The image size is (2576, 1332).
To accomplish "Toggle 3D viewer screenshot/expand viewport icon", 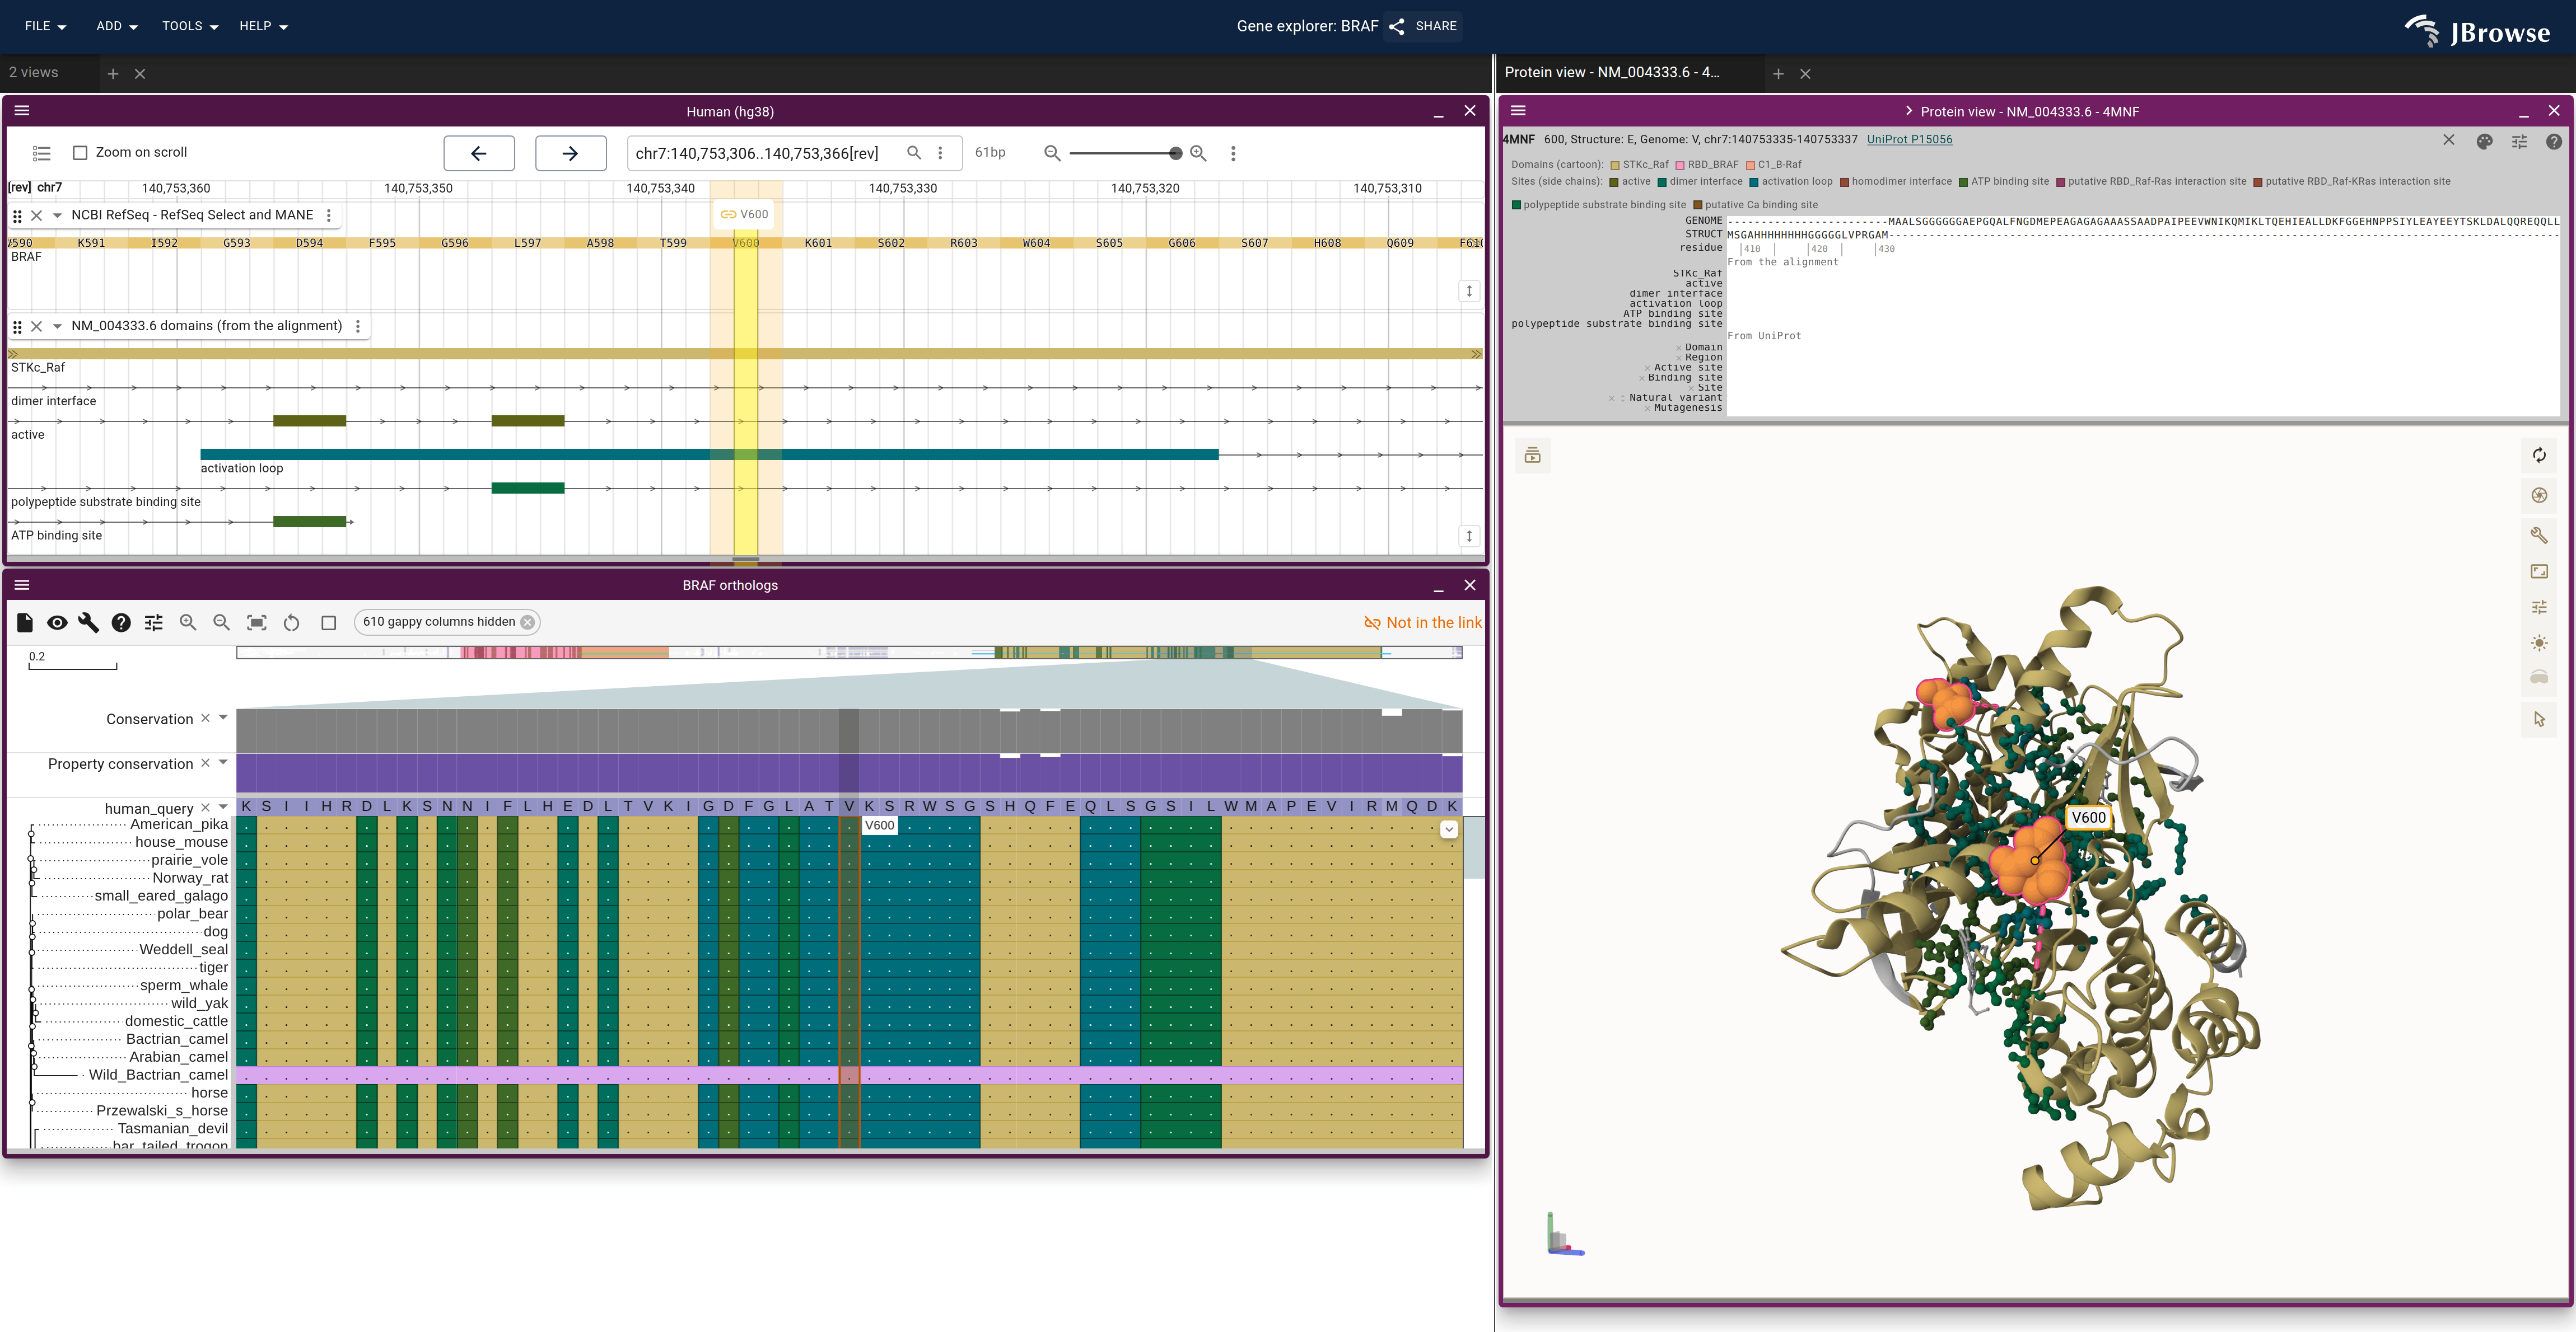I will tap(2539, 571).
